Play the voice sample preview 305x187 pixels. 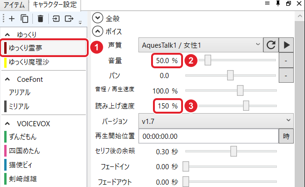click(286, 45)
